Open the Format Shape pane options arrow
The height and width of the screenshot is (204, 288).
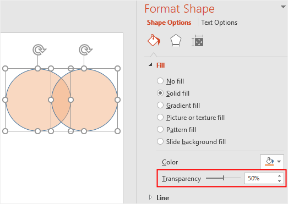[283, 7]
